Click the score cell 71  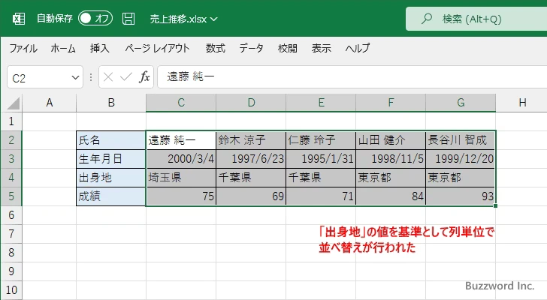coord(321,196)
